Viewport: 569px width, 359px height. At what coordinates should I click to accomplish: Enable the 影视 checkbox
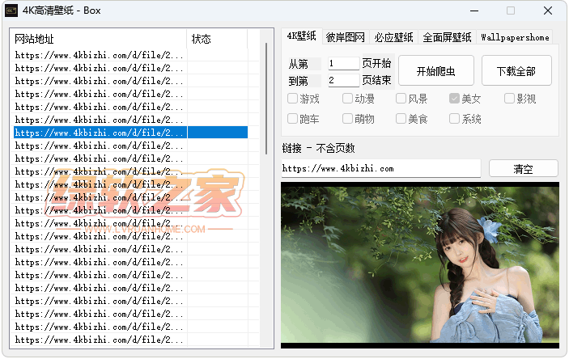pos(509,99)
